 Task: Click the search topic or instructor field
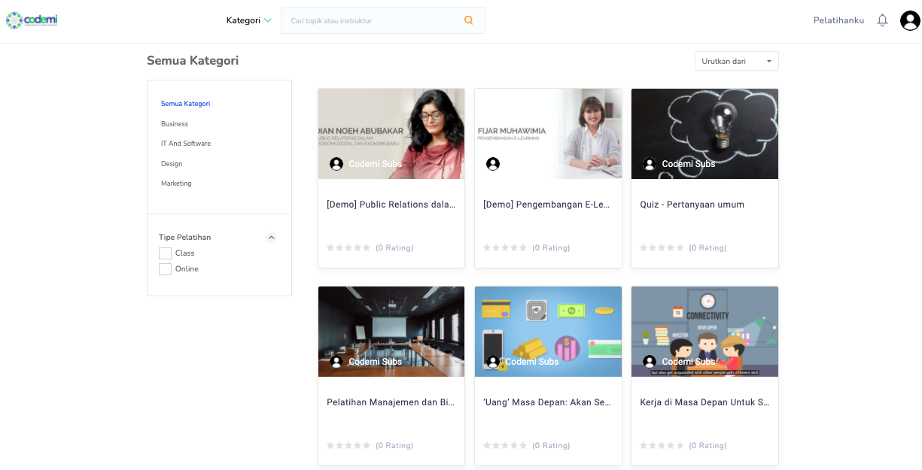[x=373, y=20]
